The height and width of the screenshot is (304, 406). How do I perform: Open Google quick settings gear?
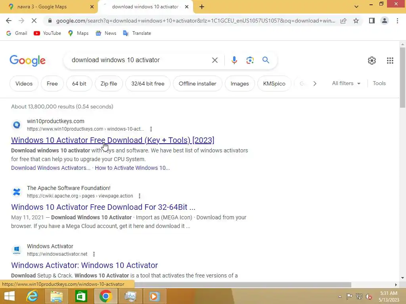[372, 61]
